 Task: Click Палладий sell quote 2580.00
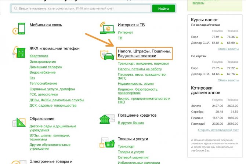[233, 124]
